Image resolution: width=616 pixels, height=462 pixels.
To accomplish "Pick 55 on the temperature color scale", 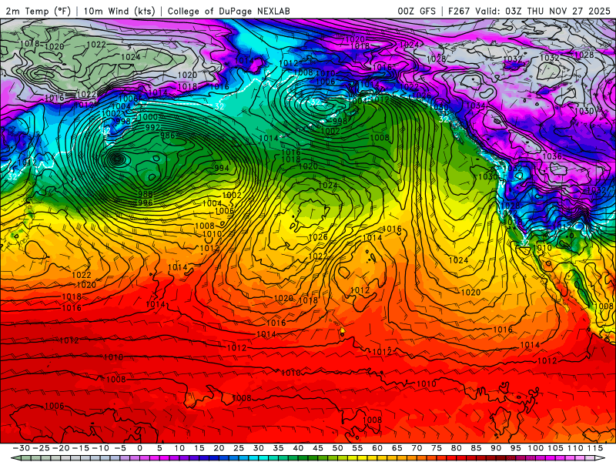I will [357, 448].
